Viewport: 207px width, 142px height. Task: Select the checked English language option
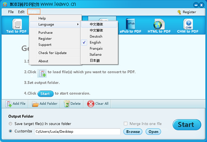[x=95, y=42]
